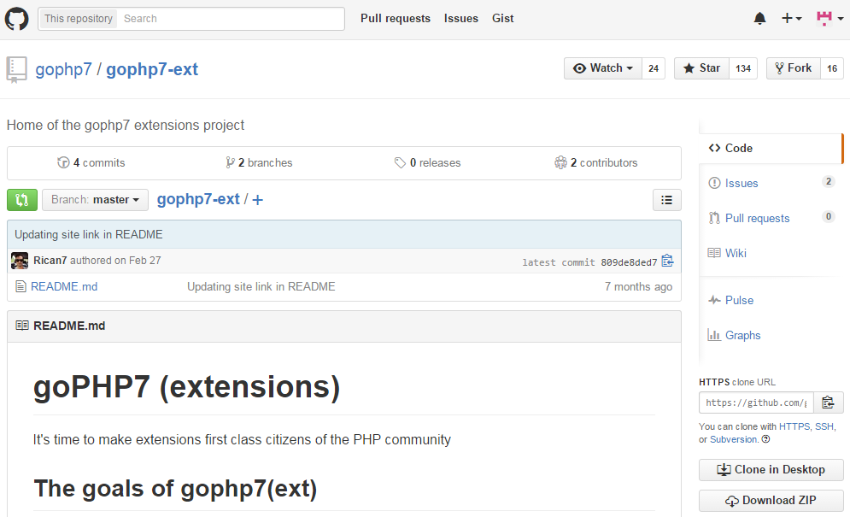The image size is (850, 517).
Task: Open latest commit 809de8ded7
Action: point(629,262)
